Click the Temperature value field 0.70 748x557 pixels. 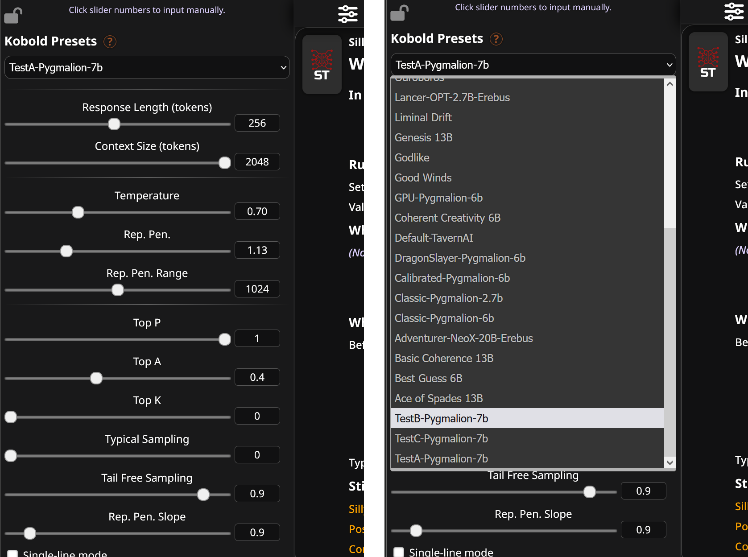tap(257, 211)
